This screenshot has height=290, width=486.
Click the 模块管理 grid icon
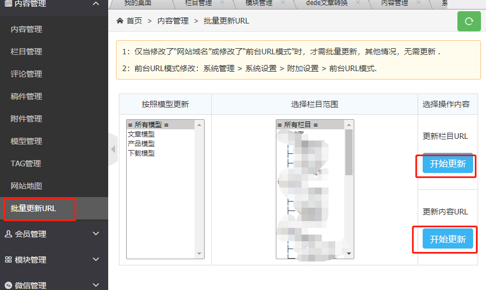coord(8,259)
